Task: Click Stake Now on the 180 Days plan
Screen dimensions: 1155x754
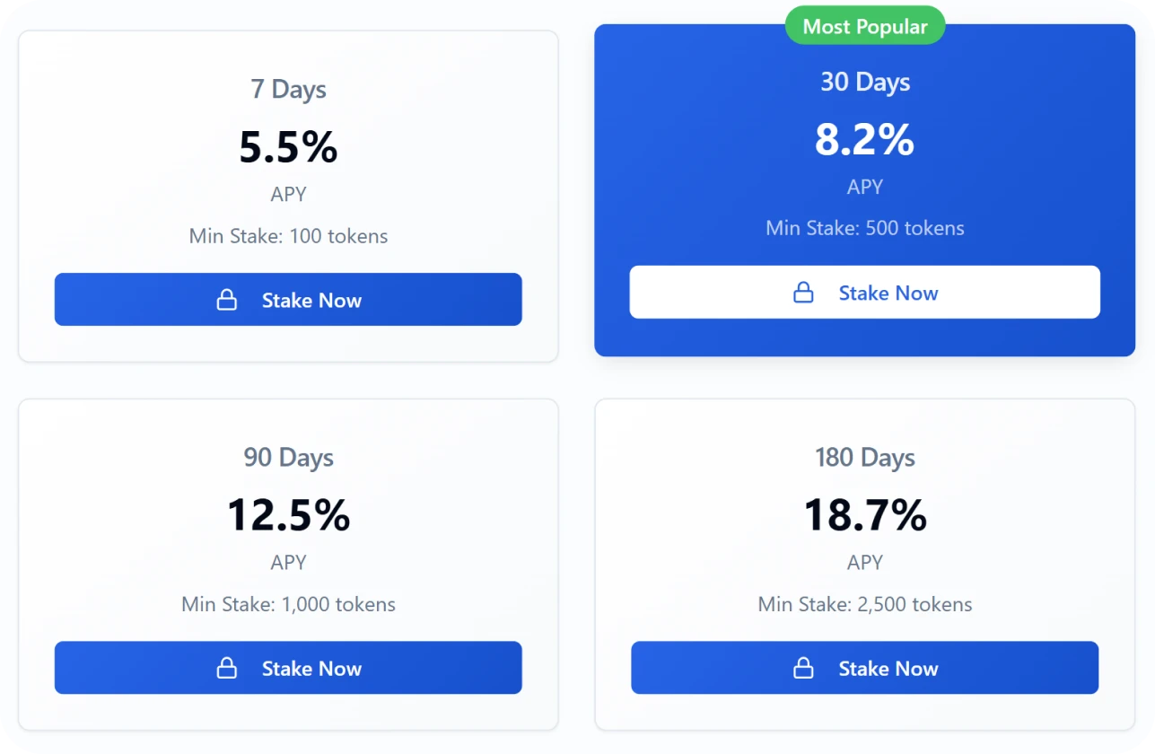Action: 864,668
